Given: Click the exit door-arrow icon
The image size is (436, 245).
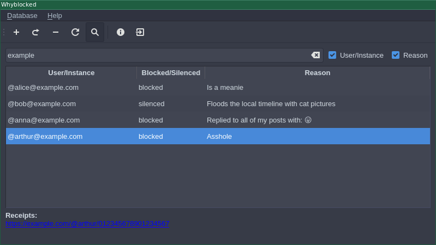Looking at the screenshot, I should pos(140,32).
